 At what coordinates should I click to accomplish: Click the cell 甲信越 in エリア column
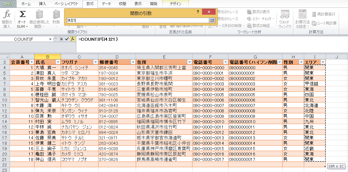[x=315, y=84]
